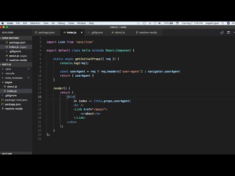This screenshot has width=235, height=176.
Task: Click React.Component on line 4
Action: click(118, 50)
